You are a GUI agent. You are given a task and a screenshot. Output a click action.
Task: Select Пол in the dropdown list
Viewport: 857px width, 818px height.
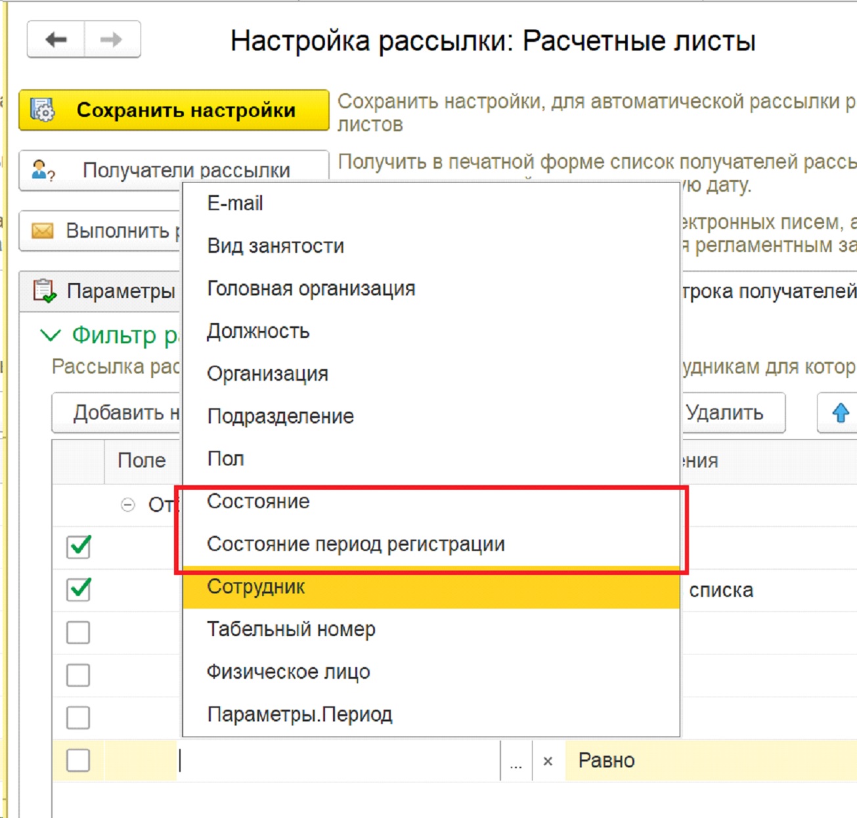(431, 459)
